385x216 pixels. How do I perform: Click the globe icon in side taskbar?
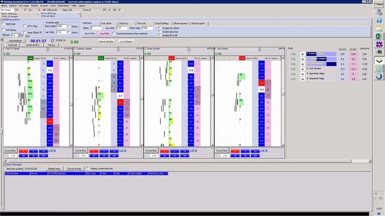[x=379, y=68]
